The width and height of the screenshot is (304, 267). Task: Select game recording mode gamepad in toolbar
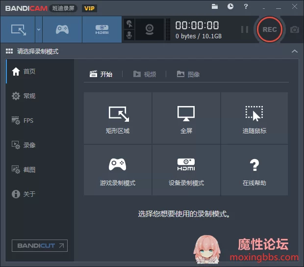click(62, 29)
